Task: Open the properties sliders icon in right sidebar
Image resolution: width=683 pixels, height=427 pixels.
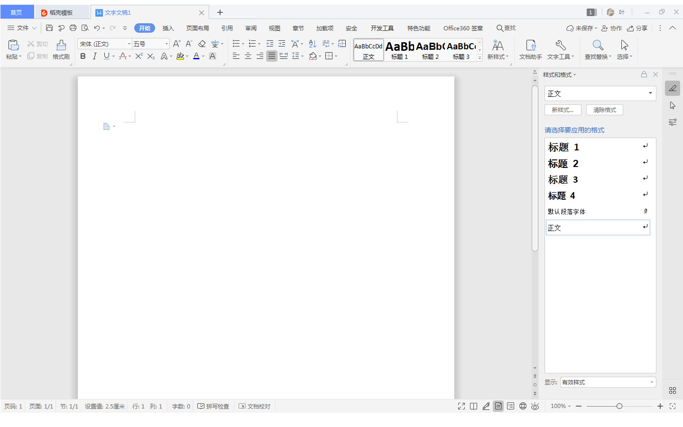Action: [673, 122]
